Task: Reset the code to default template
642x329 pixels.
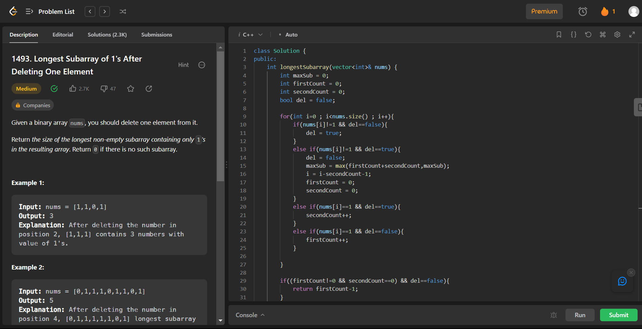Action: [x=588, y=34]
